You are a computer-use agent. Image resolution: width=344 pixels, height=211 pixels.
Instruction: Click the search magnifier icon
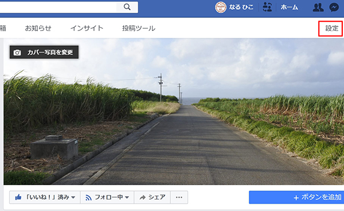[127, 7]
